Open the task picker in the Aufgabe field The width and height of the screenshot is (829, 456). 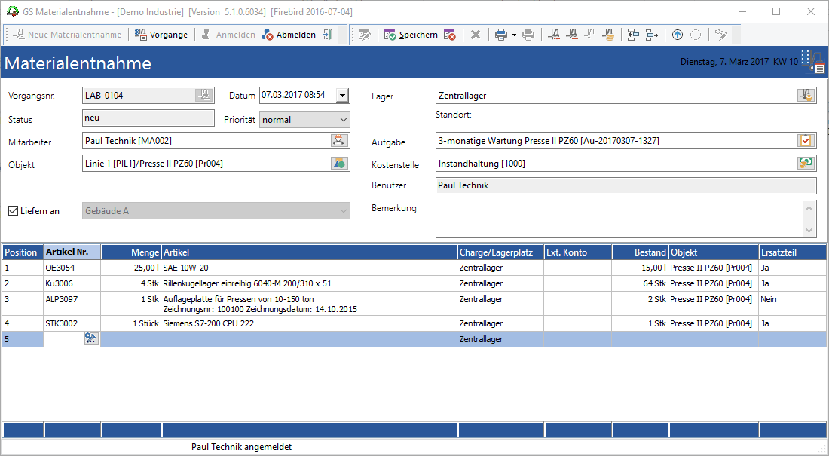pos(806,141)
